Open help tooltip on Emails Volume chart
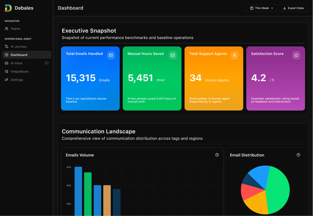313x216 pixels. (x=217, y=155)
